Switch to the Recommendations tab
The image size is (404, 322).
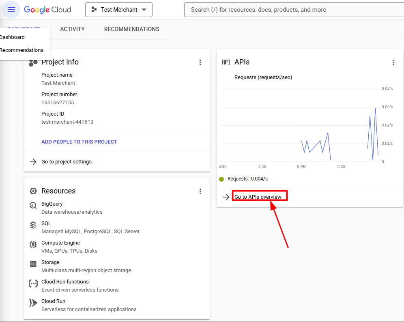[132, 29]
